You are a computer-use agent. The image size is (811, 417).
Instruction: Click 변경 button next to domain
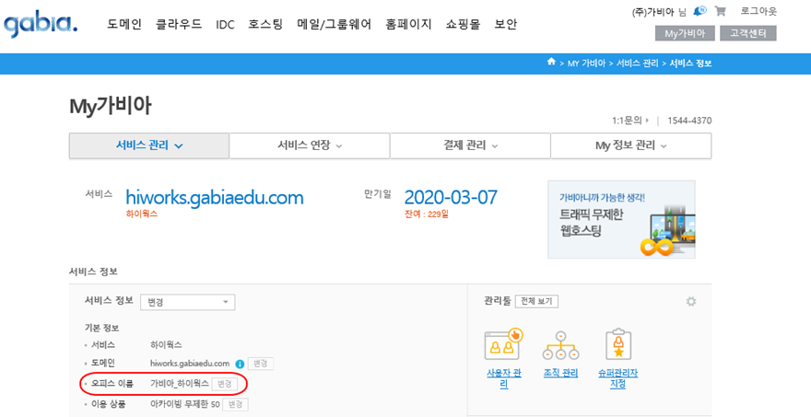click(x=260, y=364)
